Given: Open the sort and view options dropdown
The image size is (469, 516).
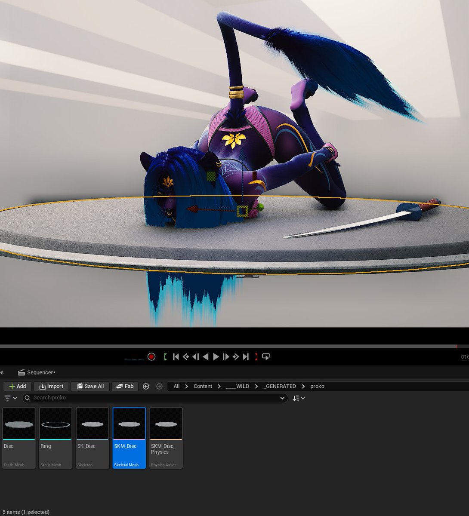Looking at the screenshot, I should [x=299, y=398].
